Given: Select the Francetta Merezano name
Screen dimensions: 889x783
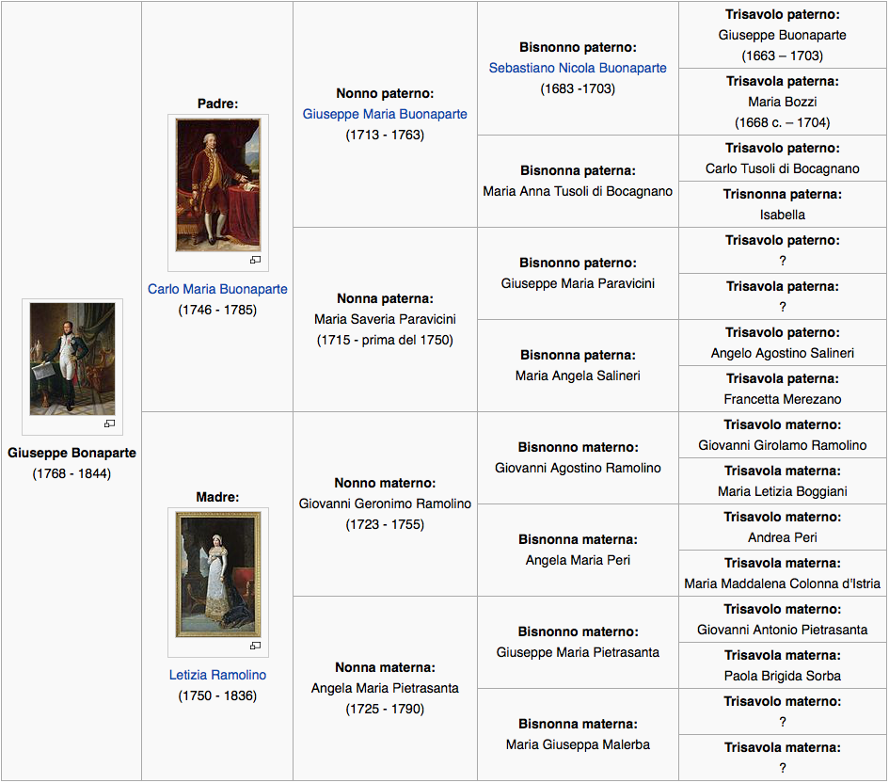Looking at the screenshot, I should pos(782,399).
